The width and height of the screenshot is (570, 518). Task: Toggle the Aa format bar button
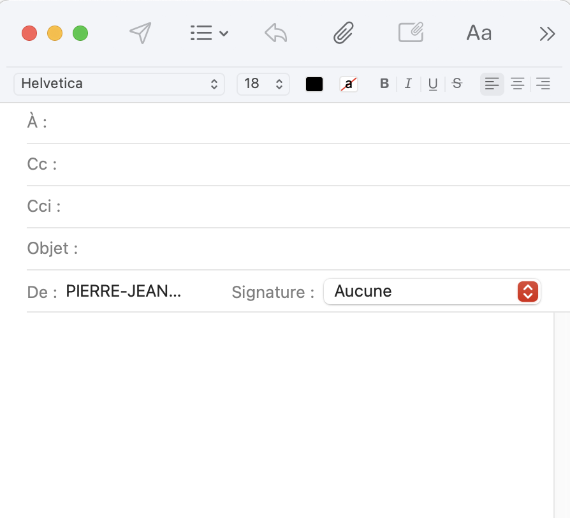479,33
